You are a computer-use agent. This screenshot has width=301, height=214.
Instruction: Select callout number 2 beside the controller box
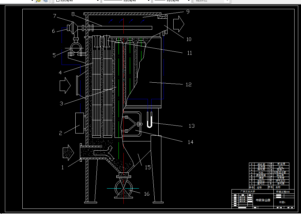pos(61,133)
